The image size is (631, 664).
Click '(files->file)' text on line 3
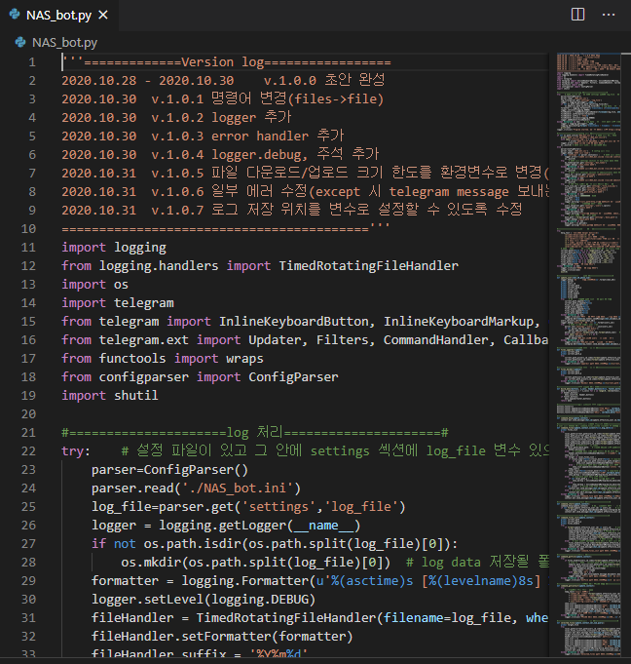pyautogui.click(x=335, y=99)
